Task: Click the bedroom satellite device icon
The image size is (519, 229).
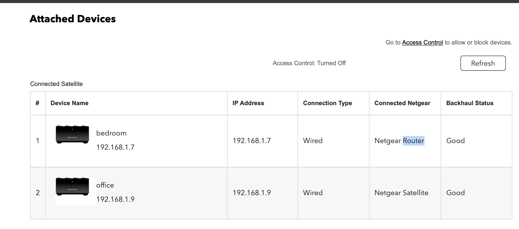Action: [72, 134]
